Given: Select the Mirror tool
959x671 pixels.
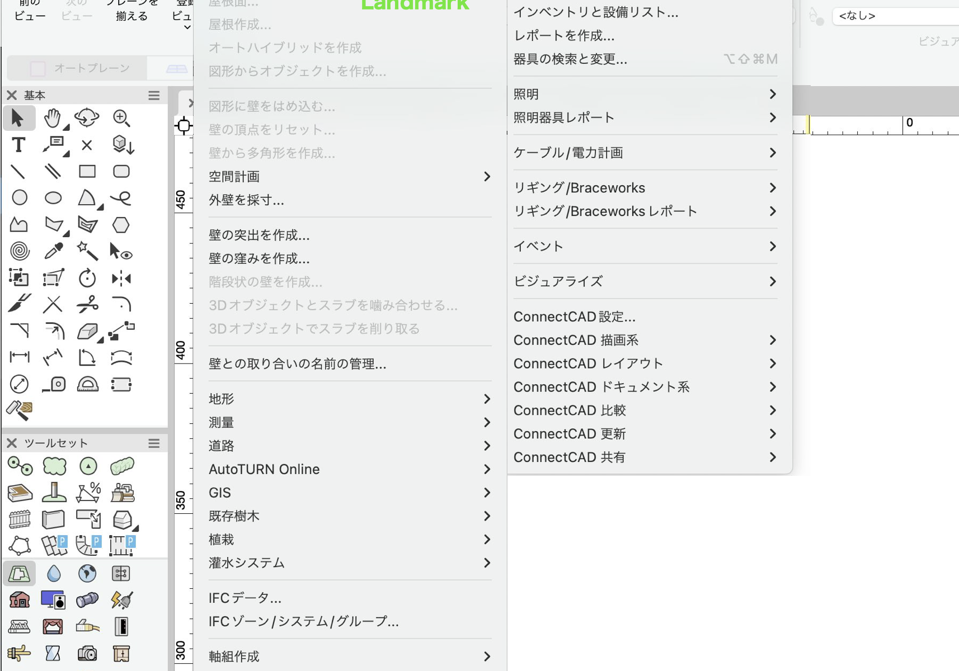Looking at the screenshot, I should (121, 278).
